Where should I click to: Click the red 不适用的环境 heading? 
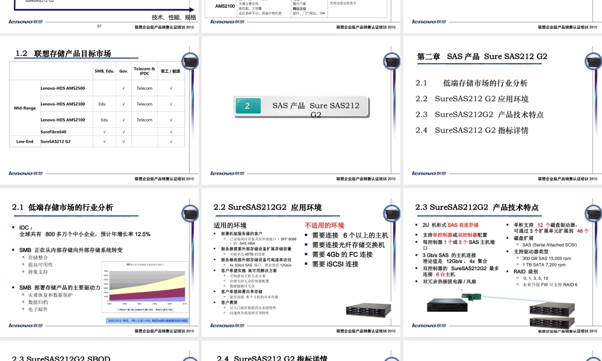coord(324,225)
